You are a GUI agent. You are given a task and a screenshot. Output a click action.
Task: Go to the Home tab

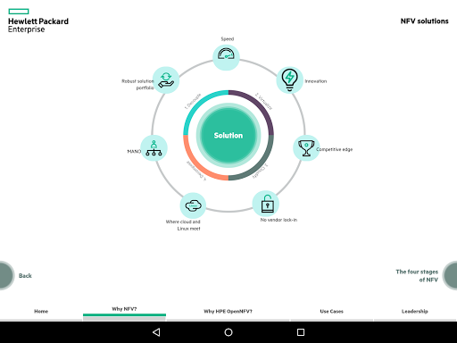click(41, 311)
